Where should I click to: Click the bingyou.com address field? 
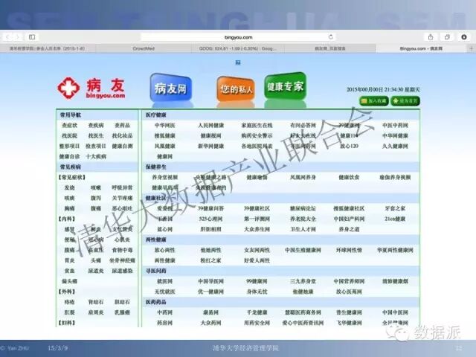[238, 37]
